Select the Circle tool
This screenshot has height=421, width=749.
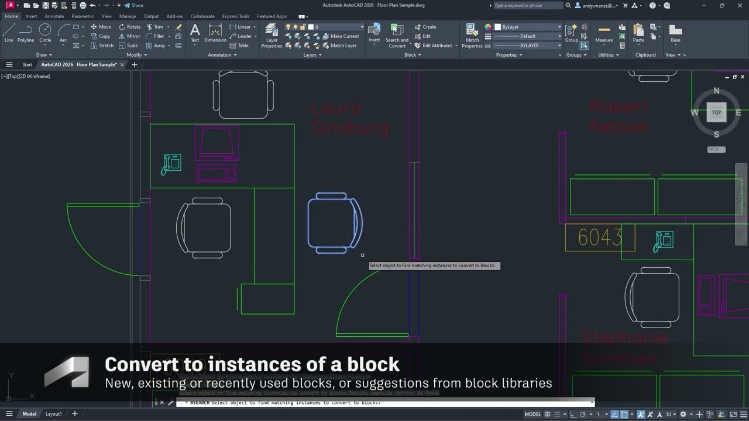(45, 33)
